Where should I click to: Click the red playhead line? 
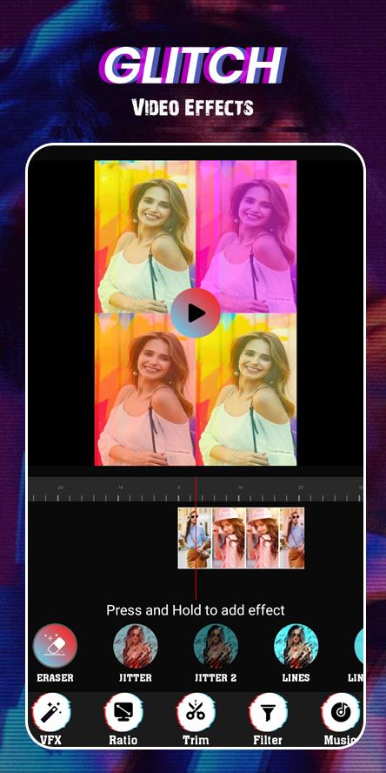click(x=196, y=537)
